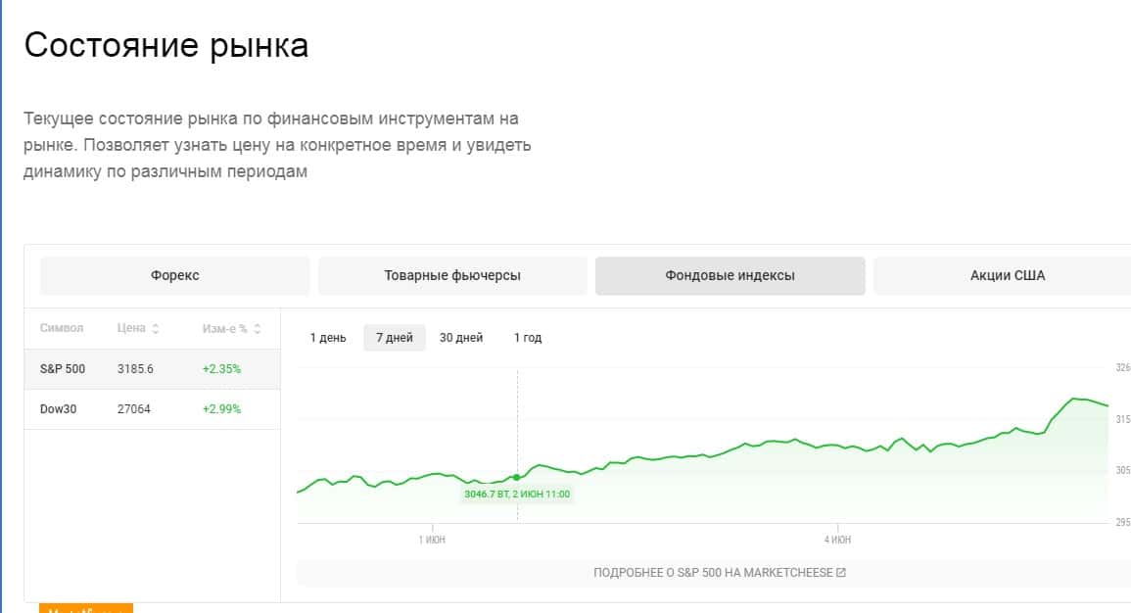Select the S&P 500 symbol row
Image resolution: width=1131 pixels, height=613 pixels.
click(x=152, y=369)
